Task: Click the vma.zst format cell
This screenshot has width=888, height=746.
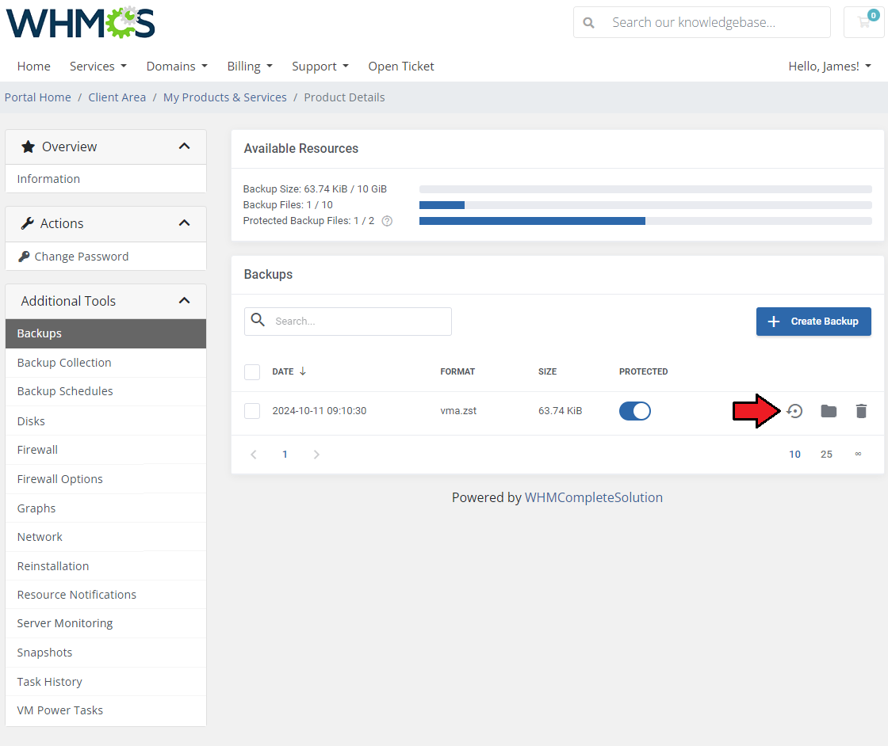Action: (x=458, y=410)
